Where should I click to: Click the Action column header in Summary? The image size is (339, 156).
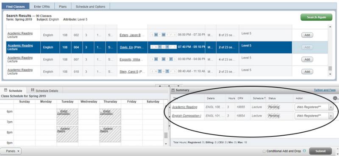[300, 98]
